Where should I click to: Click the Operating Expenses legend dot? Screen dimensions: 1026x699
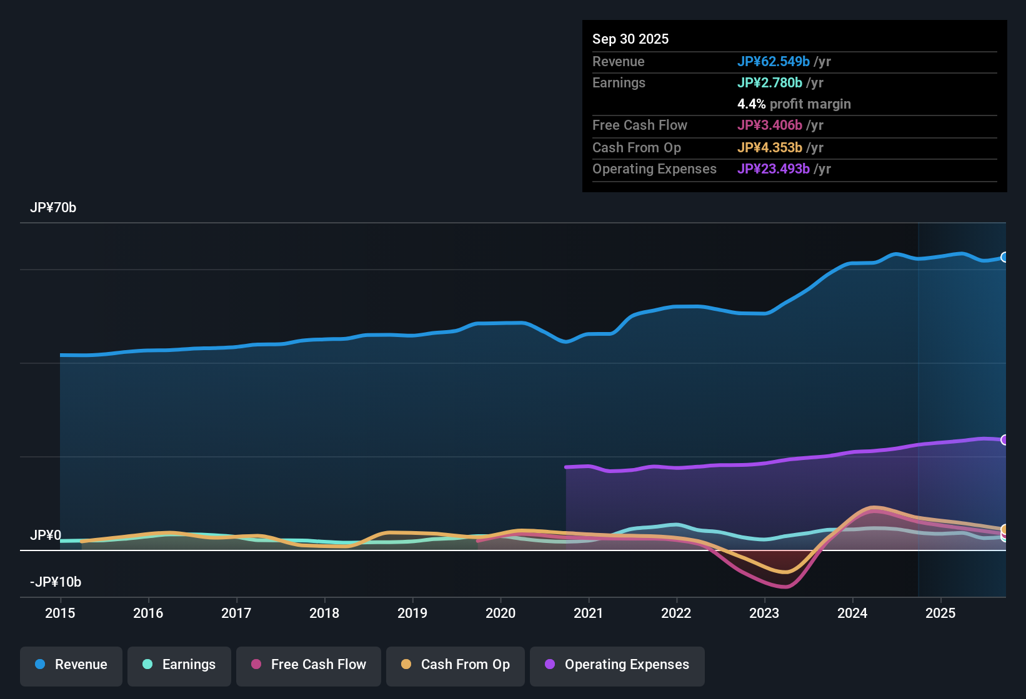point(549,665)
